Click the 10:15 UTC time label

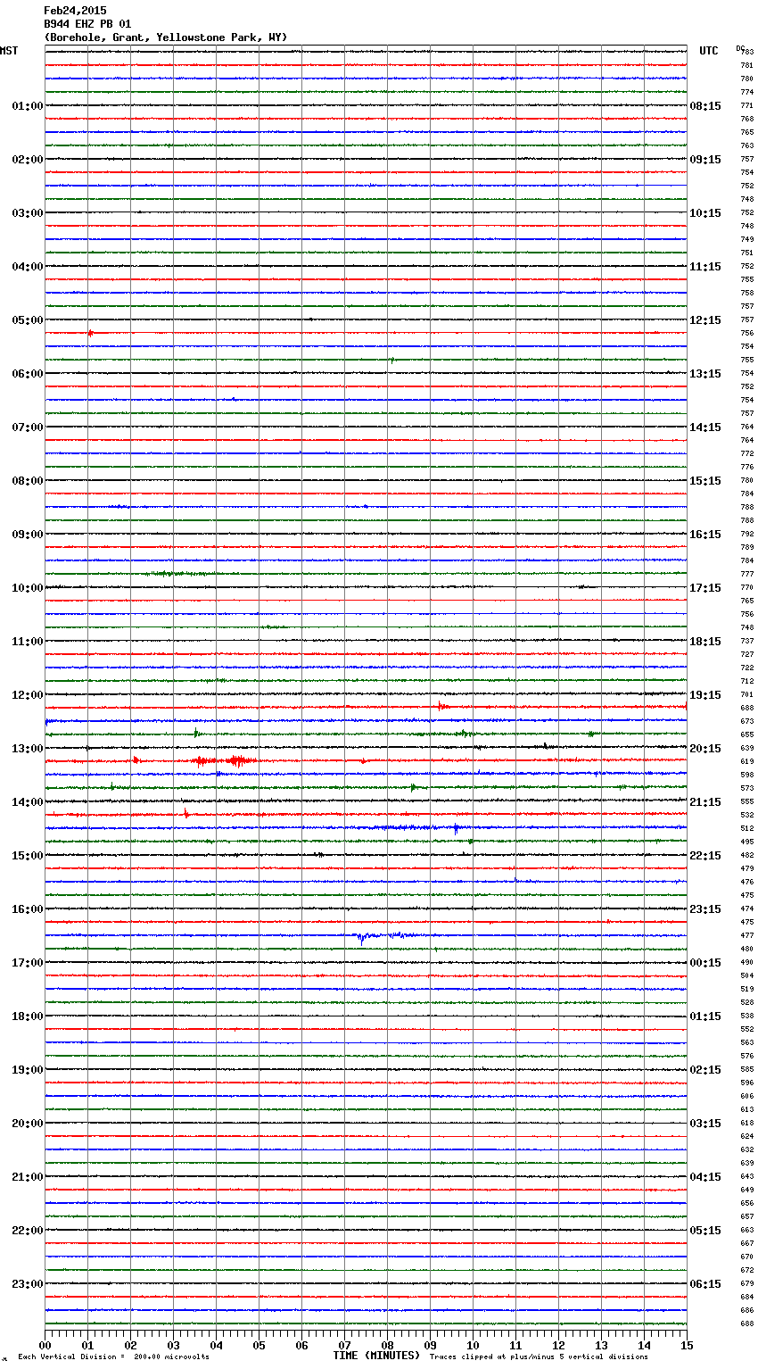(705, 213)
